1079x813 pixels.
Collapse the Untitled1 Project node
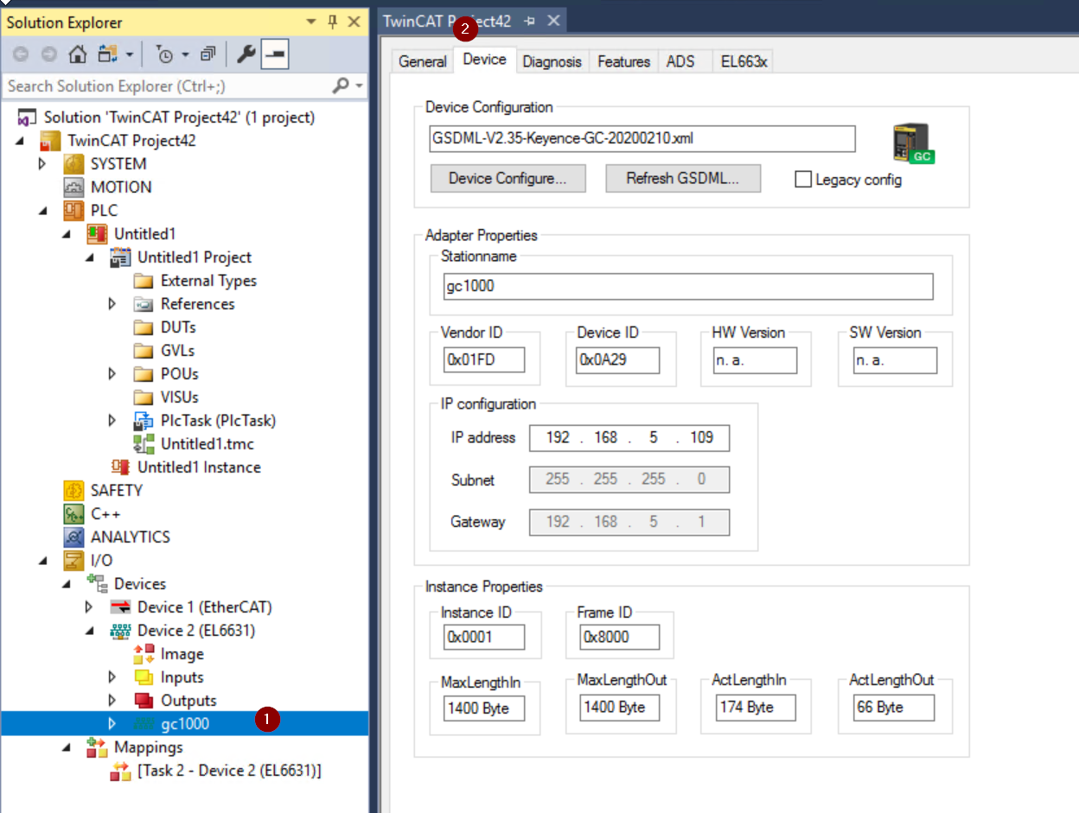point(89,257)
